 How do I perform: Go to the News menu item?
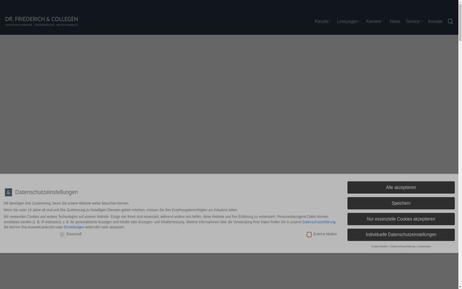pyautogui.click(x=395, y=22)
